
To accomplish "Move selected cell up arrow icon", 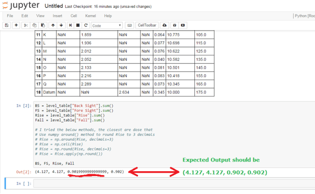I will click(x=53, y=25).
